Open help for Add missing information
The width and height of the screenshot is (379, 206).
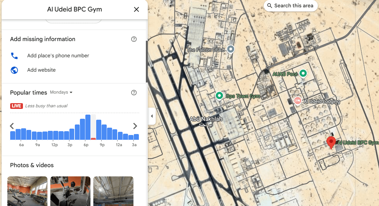tap(134, 39)
